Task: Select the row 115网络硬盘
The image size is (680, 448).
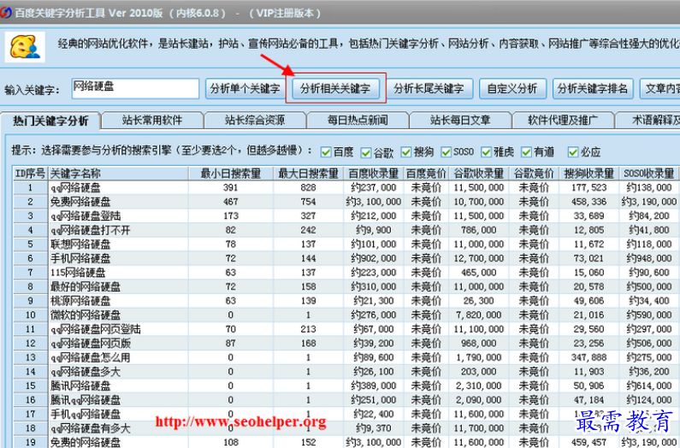Action: 346,273
